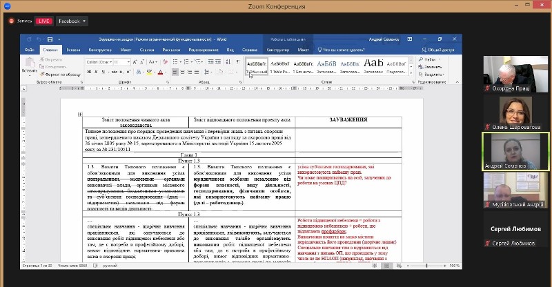Viewport: 552px width, 287px height.
Task: Decrease font size with the A-down icon
Action: point(142,62)
